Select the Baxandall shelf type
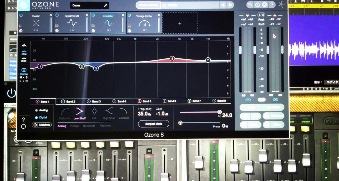 pyautogui.click(x=89, y=126)
